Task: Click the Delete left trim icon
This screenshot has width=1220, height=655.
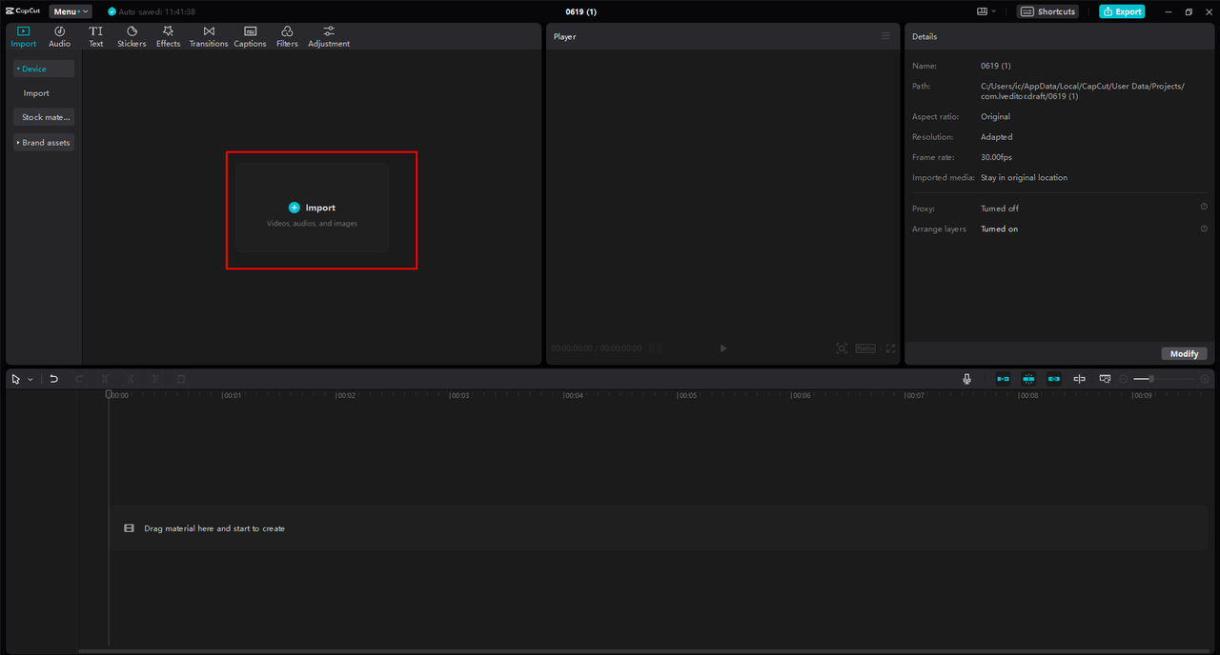Action: (x=131, y=379)
